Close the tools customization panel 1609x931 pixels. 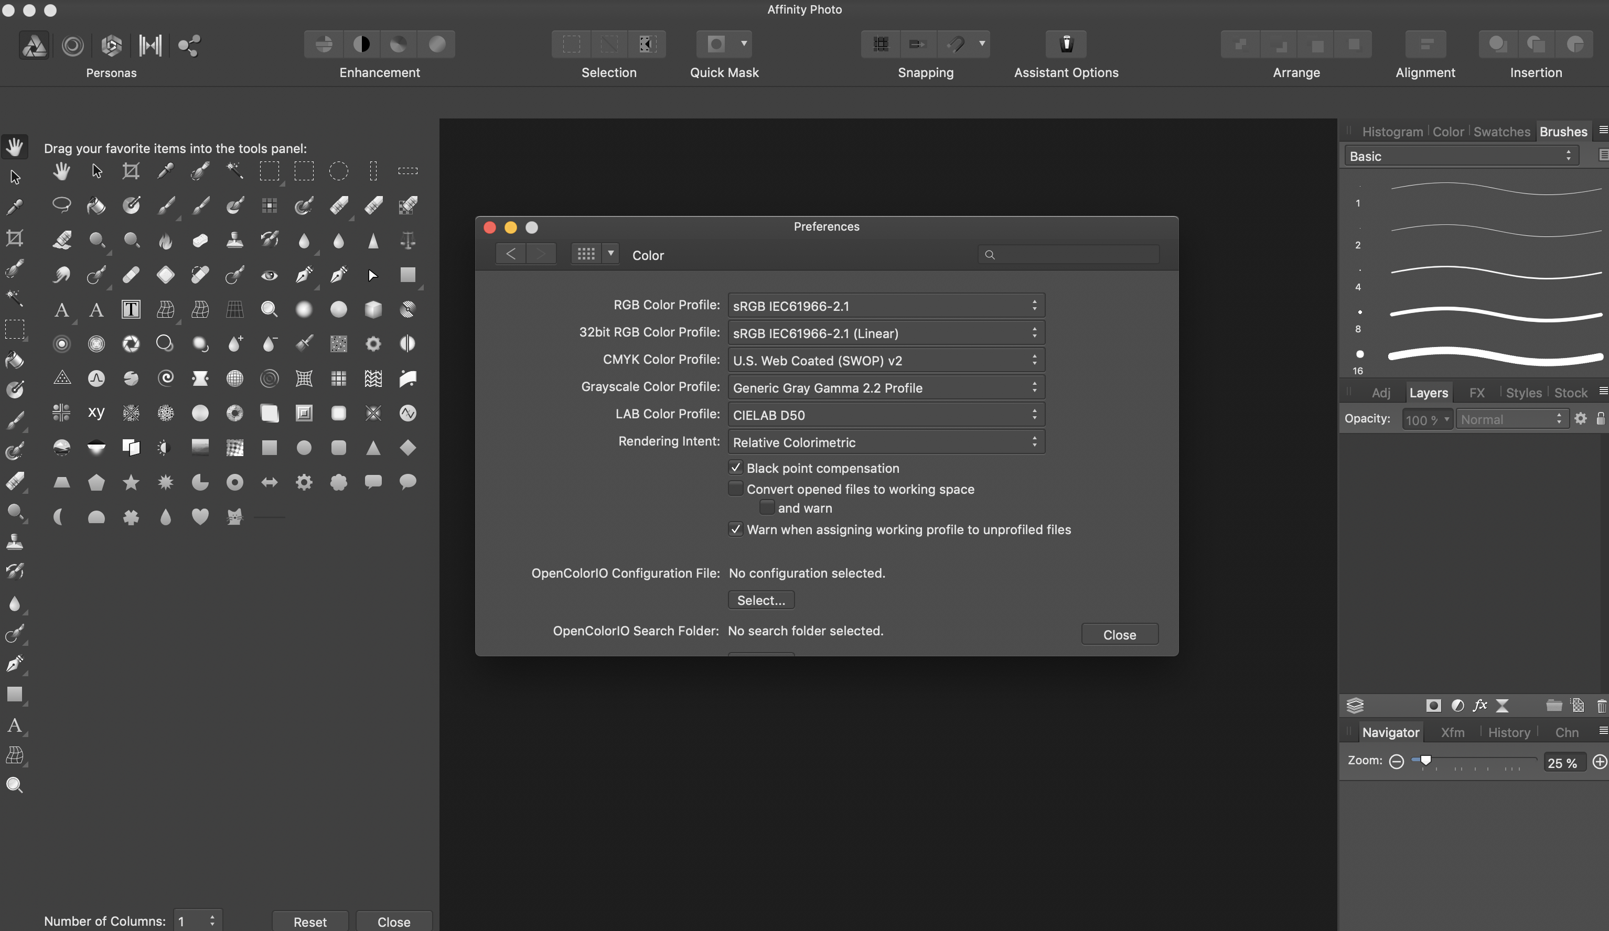tap(393, 922)
